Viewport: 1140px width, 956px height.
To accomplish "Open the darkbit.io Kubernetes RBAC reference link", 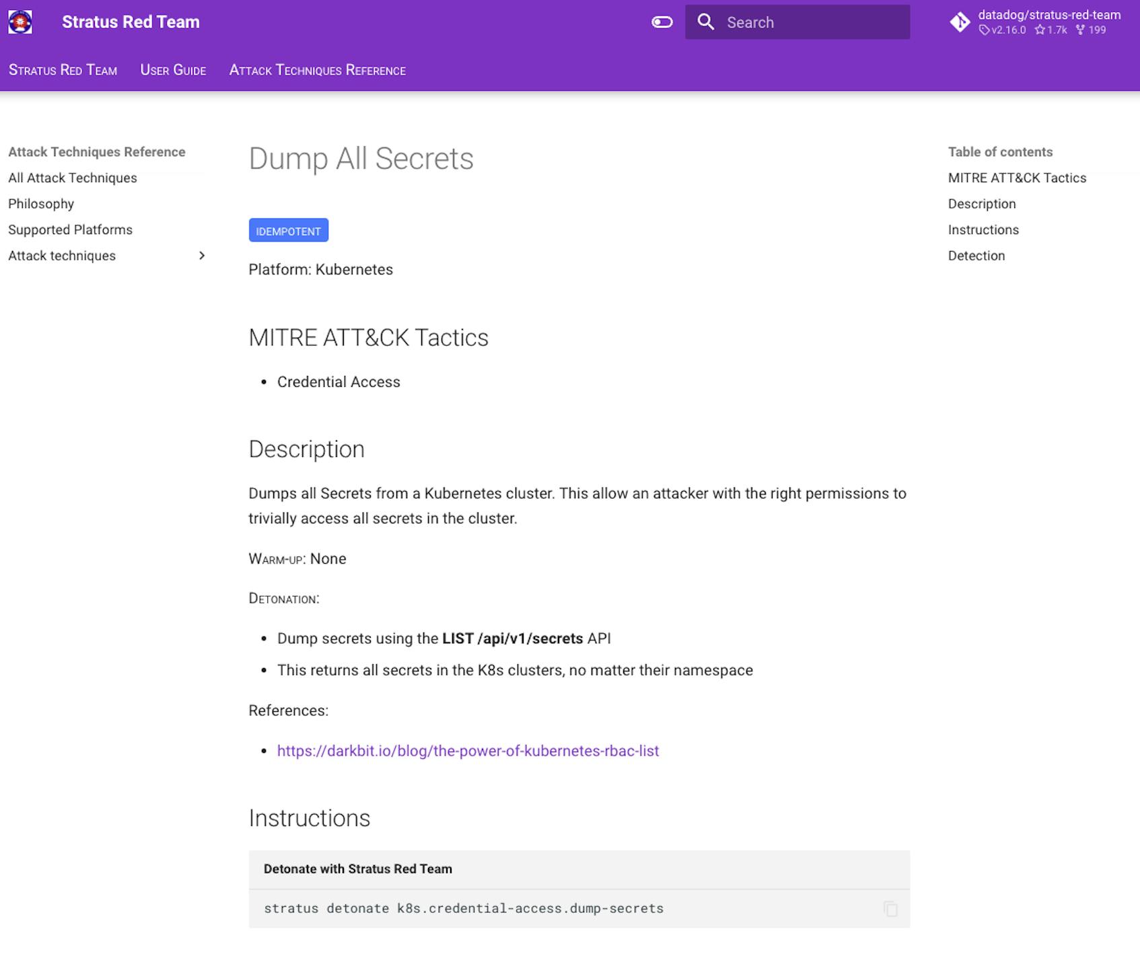I will coord(468,751).
